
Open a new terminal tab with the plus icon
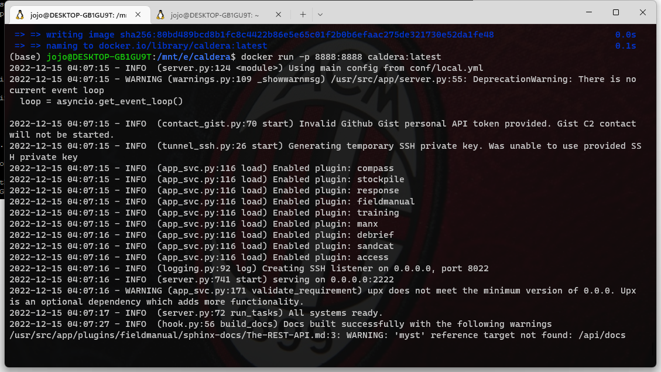click(x=302, y=14)
